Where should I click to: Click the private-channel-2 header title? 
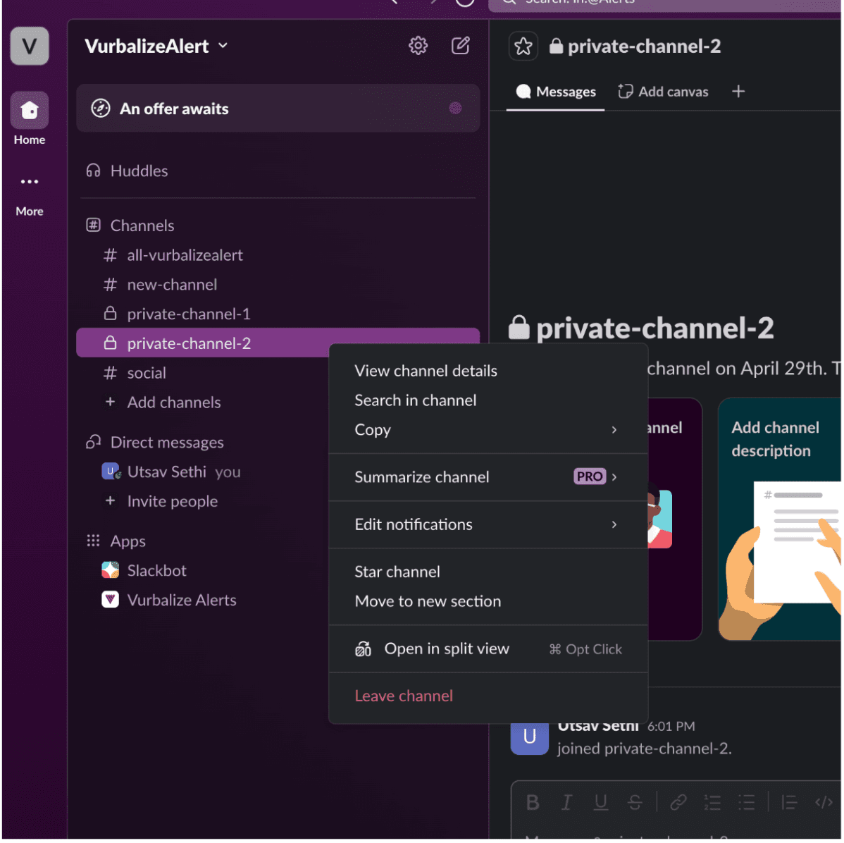click(x=644, y=47)
